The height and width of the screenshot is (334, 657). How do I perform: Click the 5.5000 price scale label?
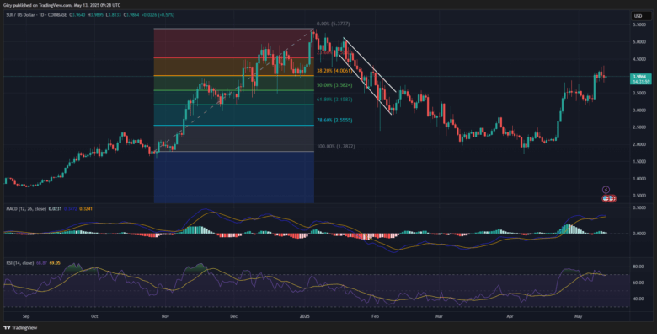639,24
